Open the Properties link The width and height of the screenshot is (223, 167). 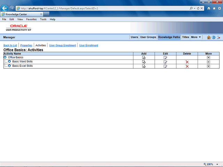tap(26, 45)
